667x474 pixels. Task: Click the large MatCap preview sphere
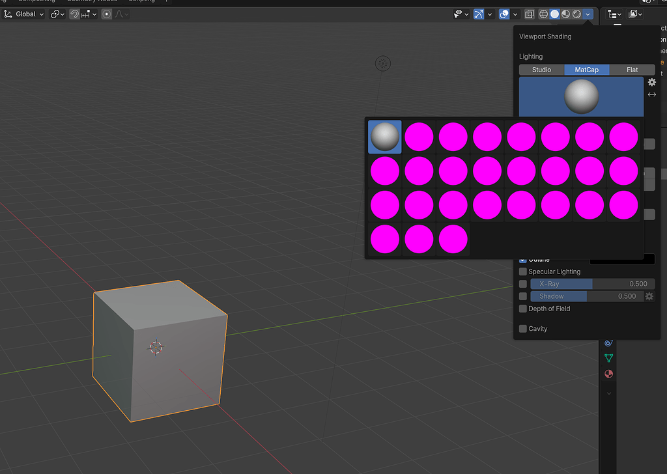click(581, 96)
